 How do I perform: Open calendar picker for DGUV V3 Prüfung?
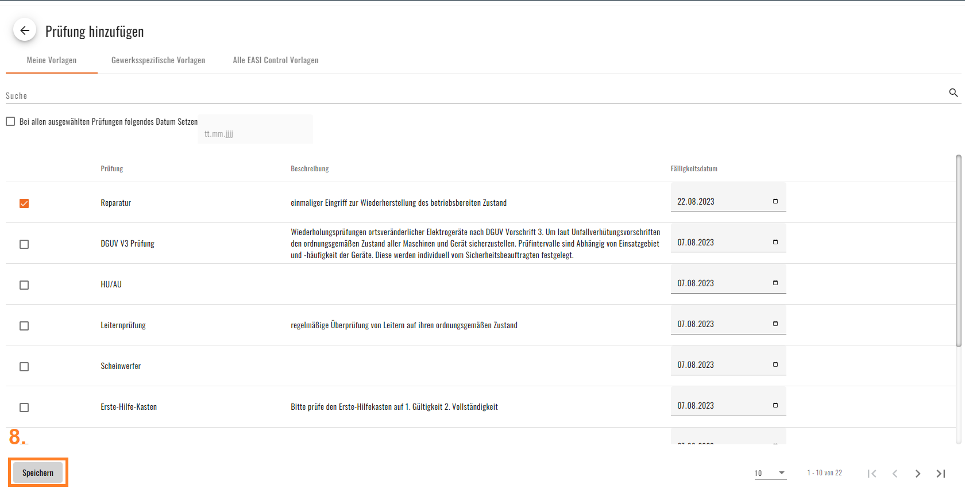coord(775,242)
